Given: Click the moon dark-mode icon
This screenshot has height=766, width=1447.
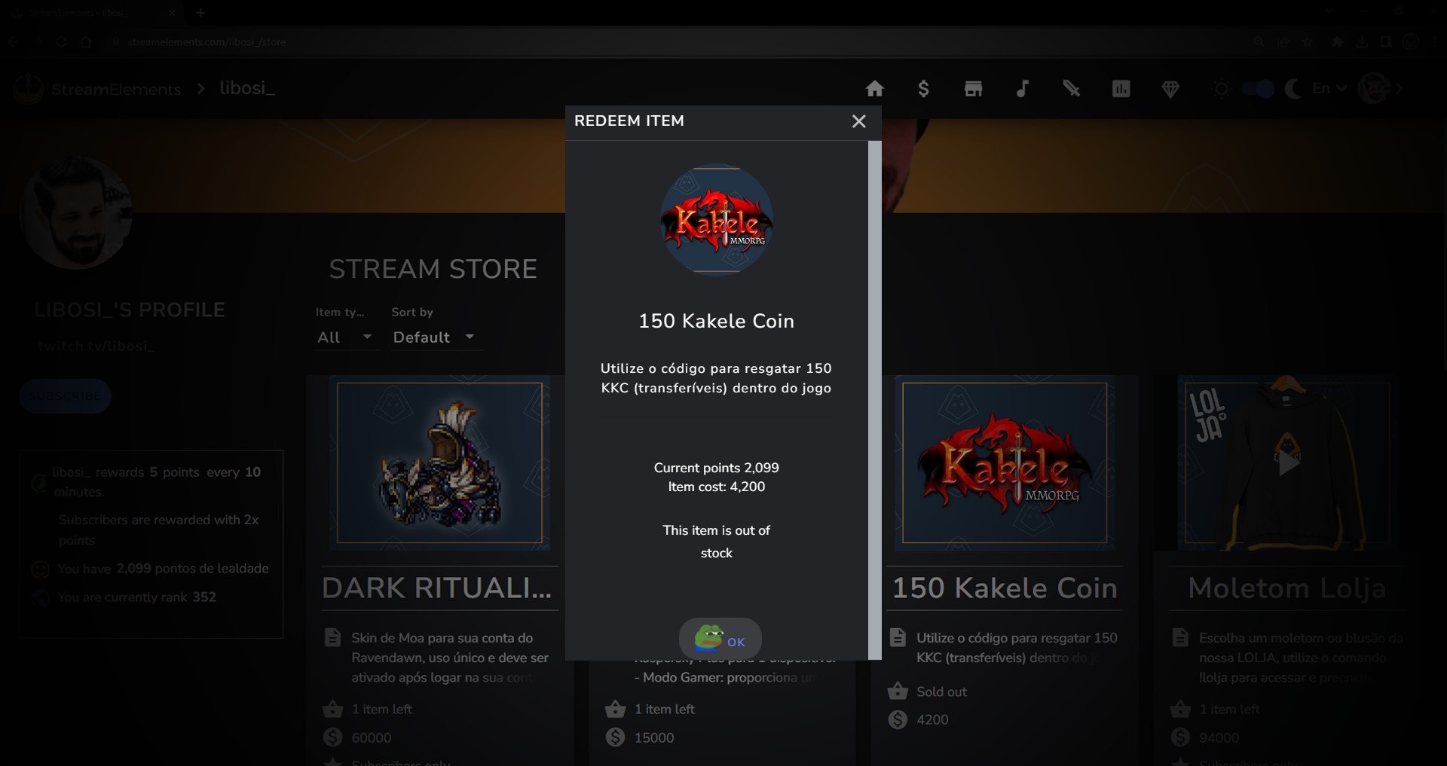Looking at the screenshot, I should pos(1293,89).
